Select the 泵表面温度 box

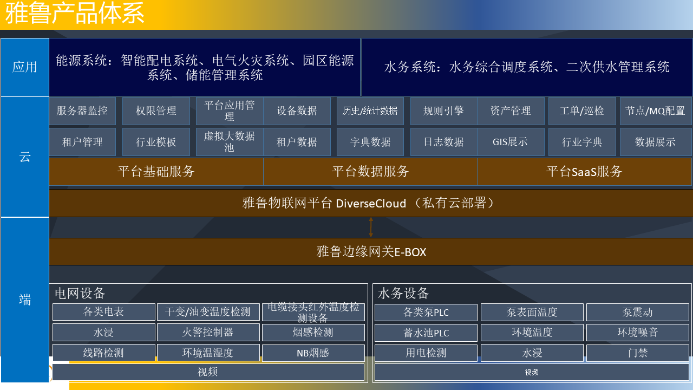coord(532,313)
